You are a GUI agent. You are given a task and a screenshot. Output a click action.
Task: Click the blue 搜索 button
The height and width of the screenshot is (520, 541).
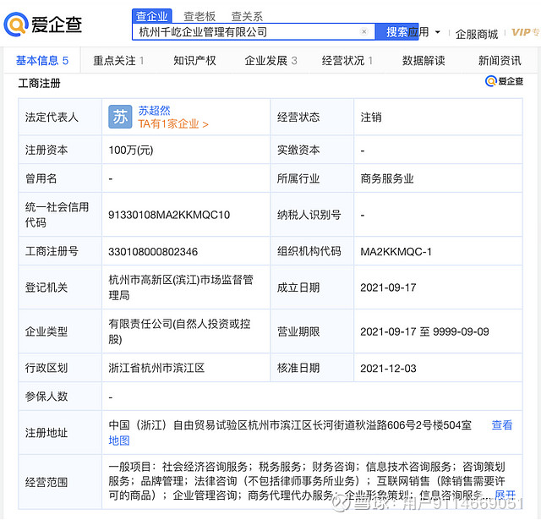tap(396, 32)
